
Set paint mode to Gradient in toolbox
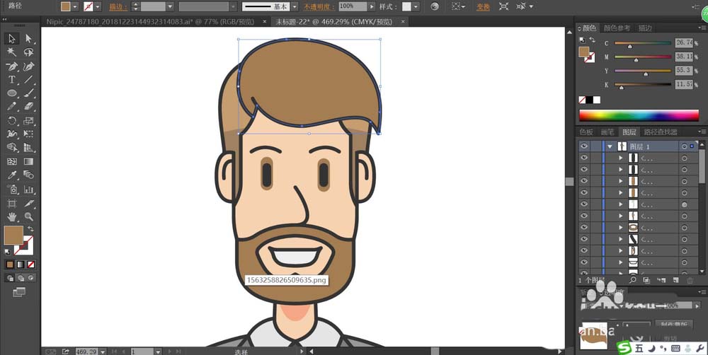click(21, 264)
